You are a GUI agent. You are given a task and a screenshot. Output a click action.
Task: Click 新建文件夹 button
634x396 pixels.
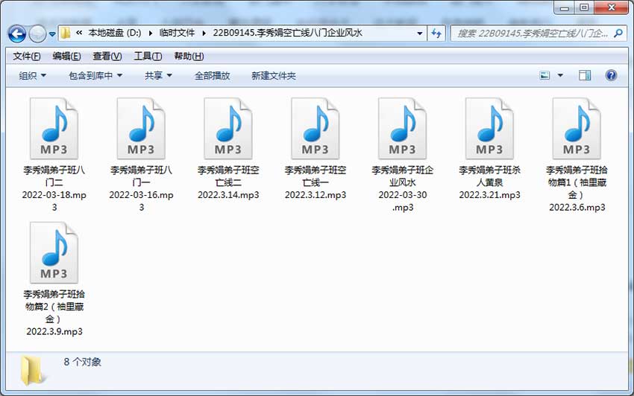click(274, 75)
